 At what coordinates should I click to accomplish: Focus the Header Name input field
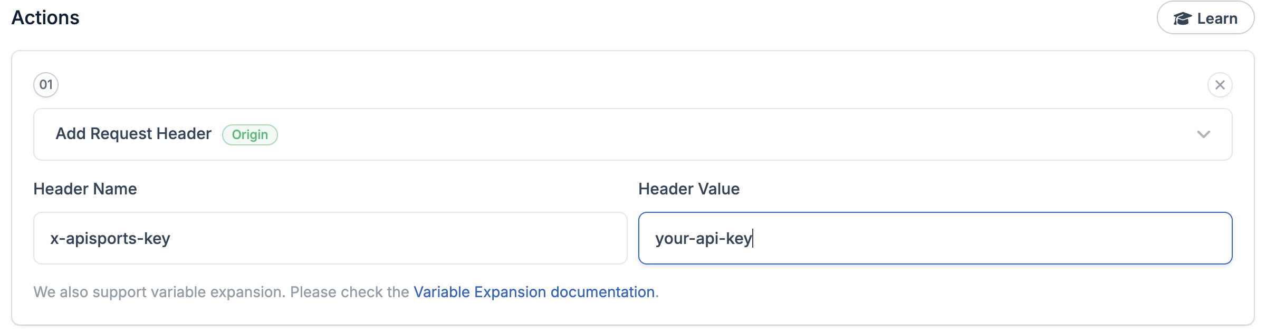tap(330, 238)
